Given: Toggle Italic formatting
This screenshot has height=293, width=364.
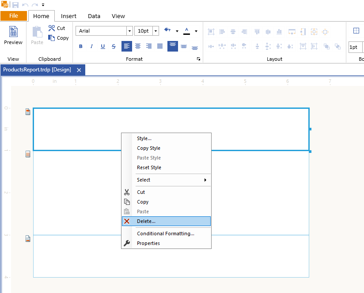Looking at the screenshot, I should click(92, 46).
